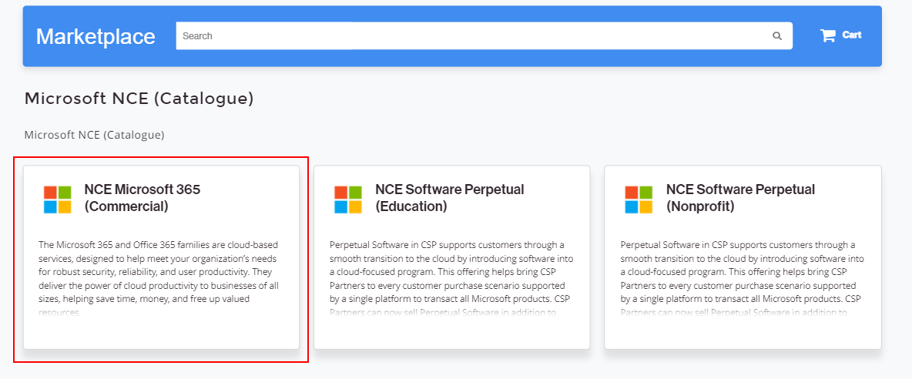Open the Marketplace home title
Screen dimensions: 912x379
[x=96, y=36]
